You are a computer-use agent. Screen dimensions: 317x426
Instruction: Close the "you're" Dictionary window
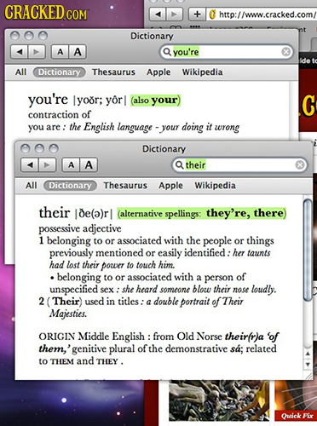click(14, 36)
